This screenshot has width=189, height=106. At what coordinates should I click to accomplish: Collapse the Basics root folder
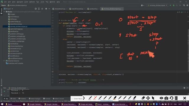[x=4, y=12]
